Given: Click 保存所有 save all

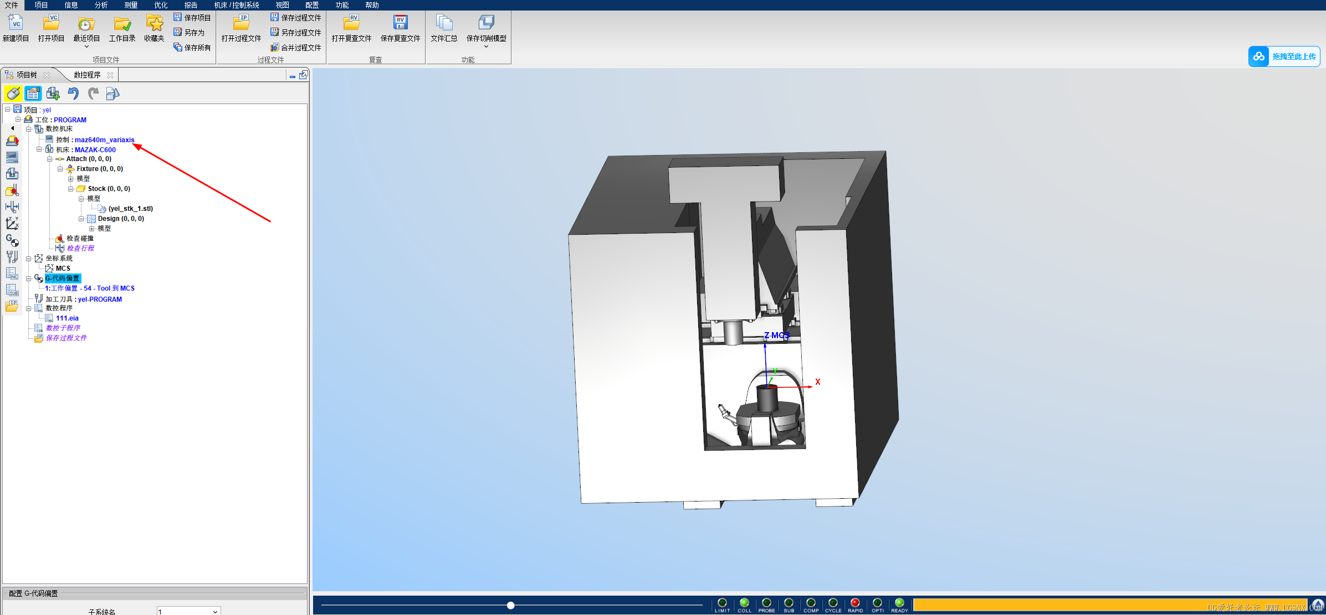Looking at the screenshot, I should (x=192, y=48).
